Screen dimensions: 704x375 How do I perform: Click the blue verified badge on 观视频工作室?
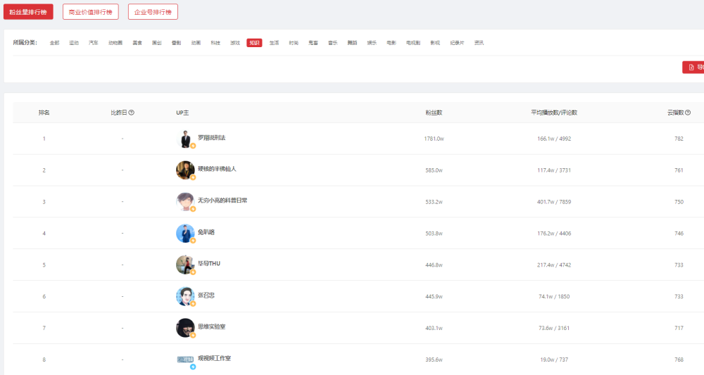[x=193, y=367]
